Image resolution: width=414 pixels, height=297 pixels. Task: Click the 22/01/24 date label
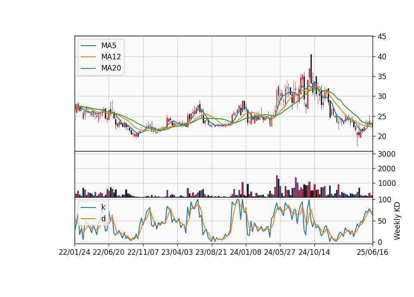75,252
